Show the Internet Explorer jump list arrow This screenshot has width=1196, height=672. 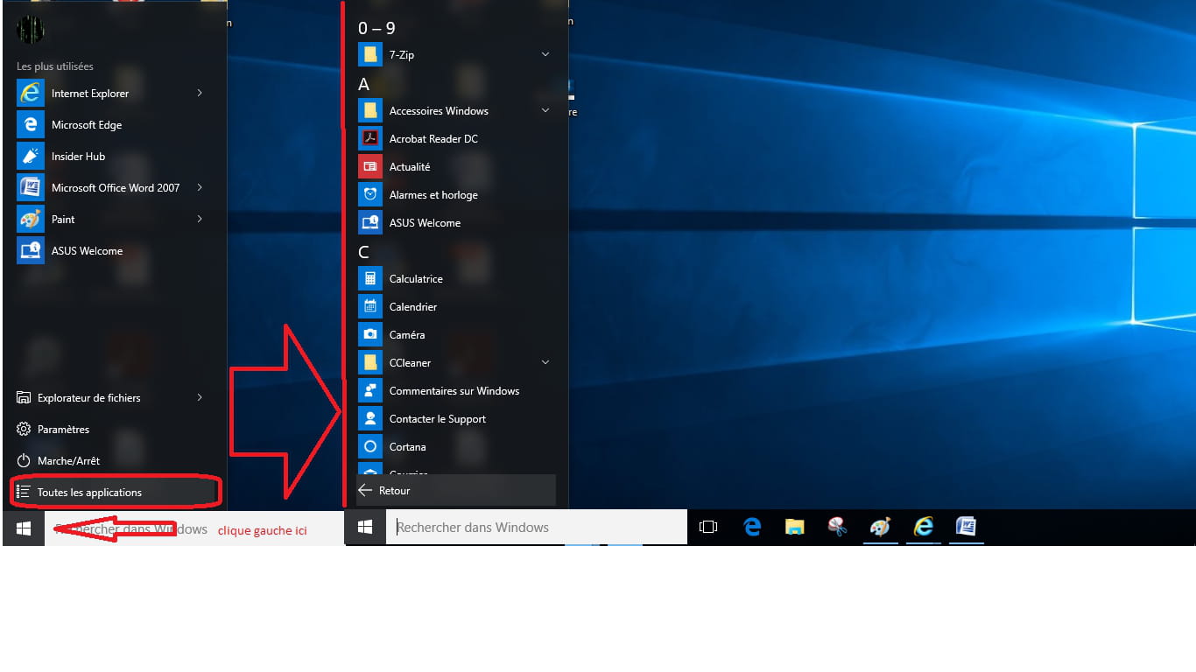click(x=200, y=93)
